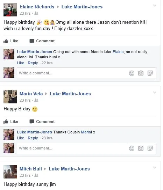
Task: Click Comment button on Elaine Richards' post
Action: pyautogui.click(x=42, y=41)
